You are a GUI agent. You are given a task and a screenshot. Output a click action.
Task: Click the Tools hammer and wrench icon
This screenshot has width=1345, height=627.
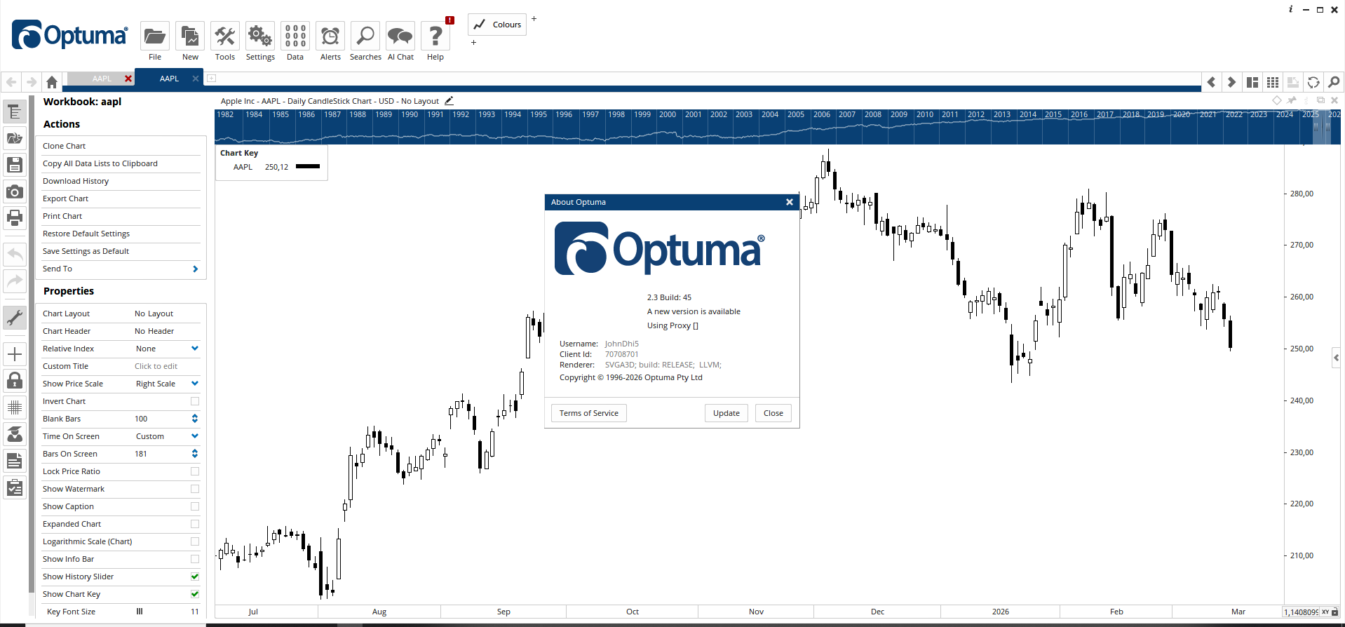pyautogui.click(x=225, y=36)
